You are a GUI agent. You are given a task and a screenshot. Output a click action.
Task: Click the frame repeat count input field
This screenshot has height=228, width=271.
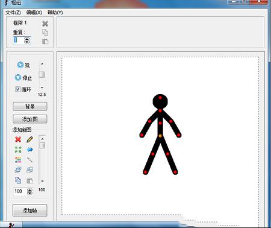[x=18, y=40]
